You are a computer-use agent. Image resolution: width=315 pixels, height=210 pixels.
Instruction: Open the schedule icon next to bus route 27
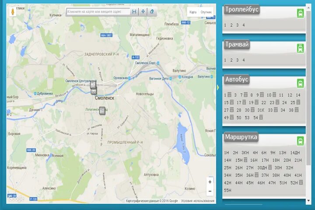pyautogui.click(x=231, y=110)
